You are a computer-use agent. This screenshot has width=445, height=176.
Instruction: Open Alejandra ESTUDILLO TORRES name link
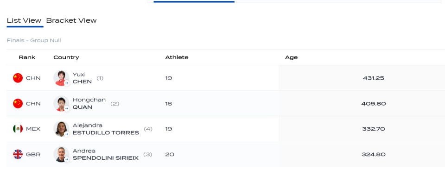[x=106, y=129]
